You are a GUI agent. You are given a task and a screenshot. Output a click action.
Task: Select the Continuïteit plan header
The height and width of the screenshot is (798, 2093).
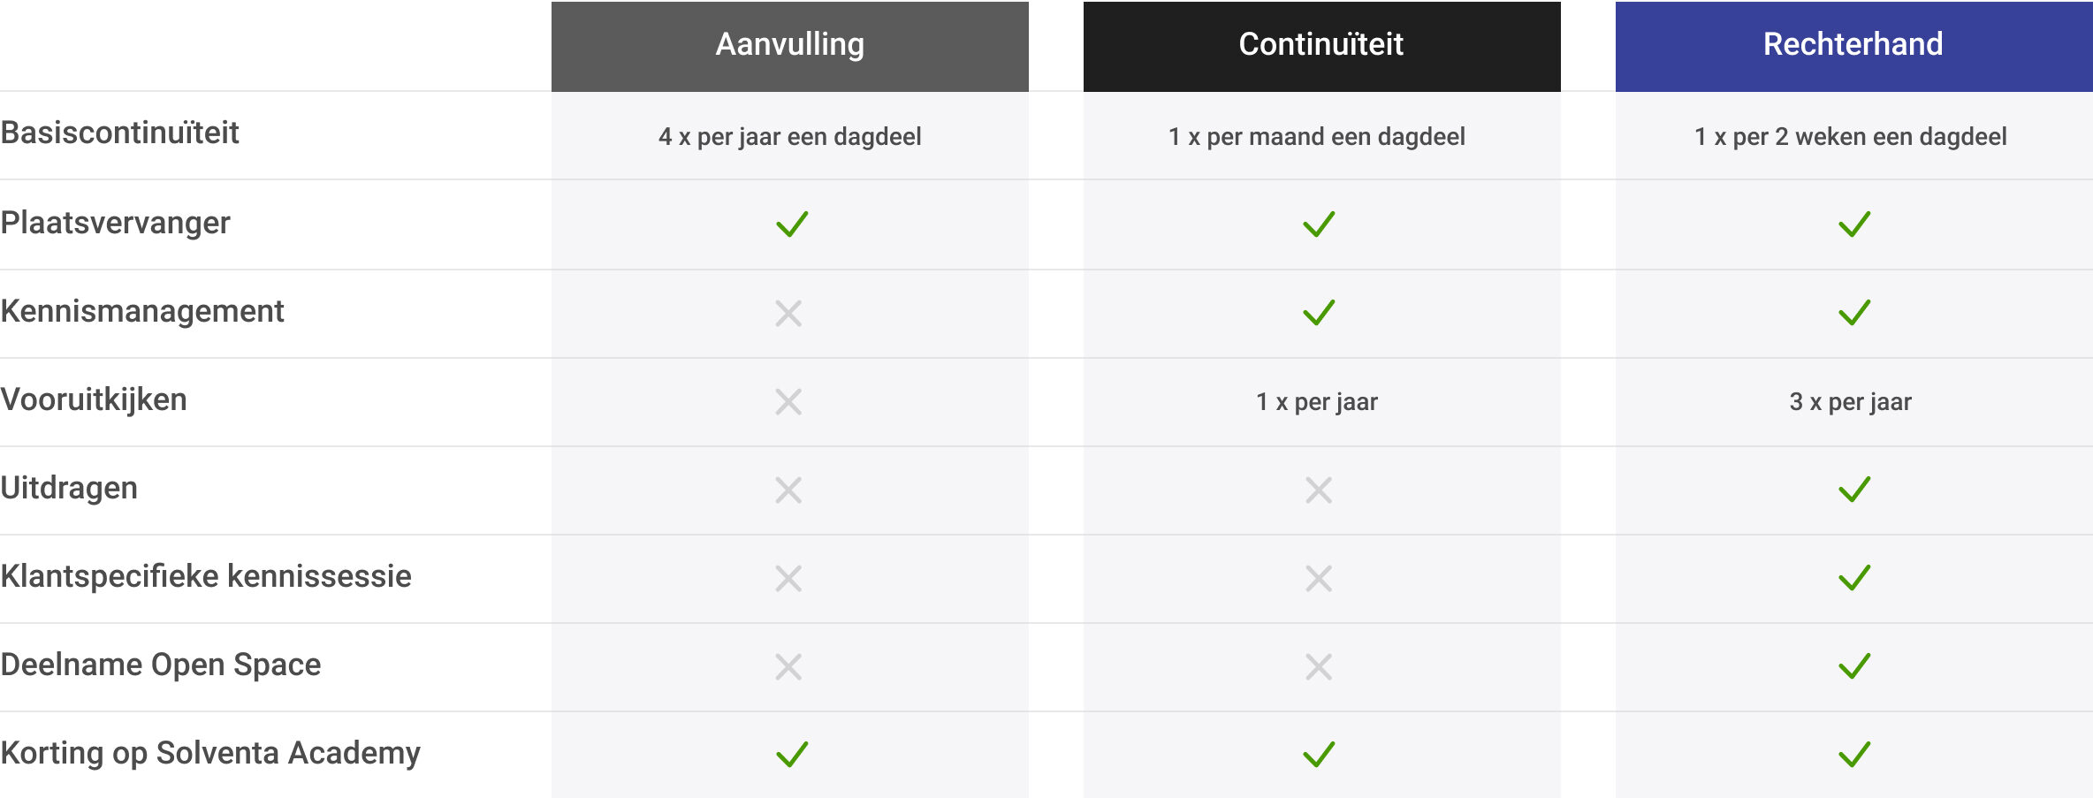coord(1321,46)
